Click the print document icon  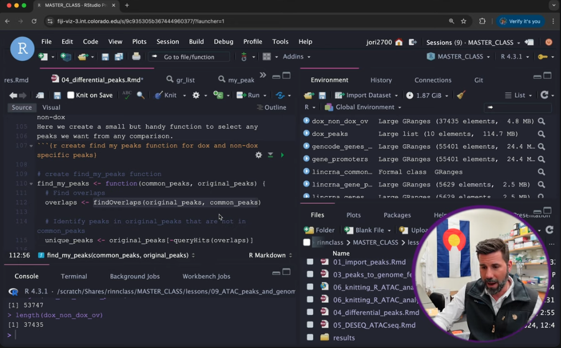coord(136,56)
